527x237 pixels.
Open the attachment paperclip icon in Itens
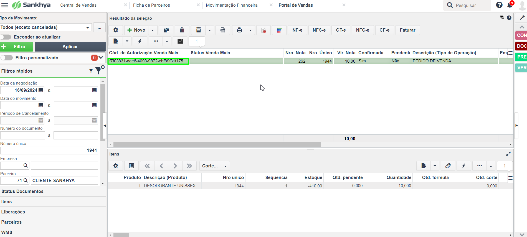click(x=448, y=166)
